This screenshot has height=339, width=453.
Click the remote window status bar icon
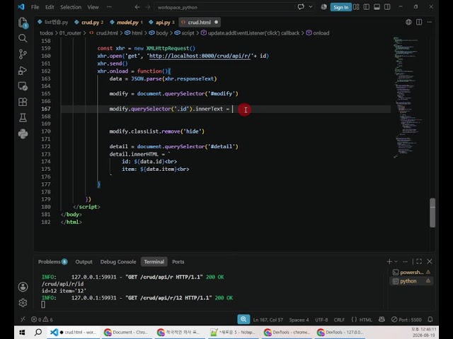pyautogui.click(x=23, y=319)
